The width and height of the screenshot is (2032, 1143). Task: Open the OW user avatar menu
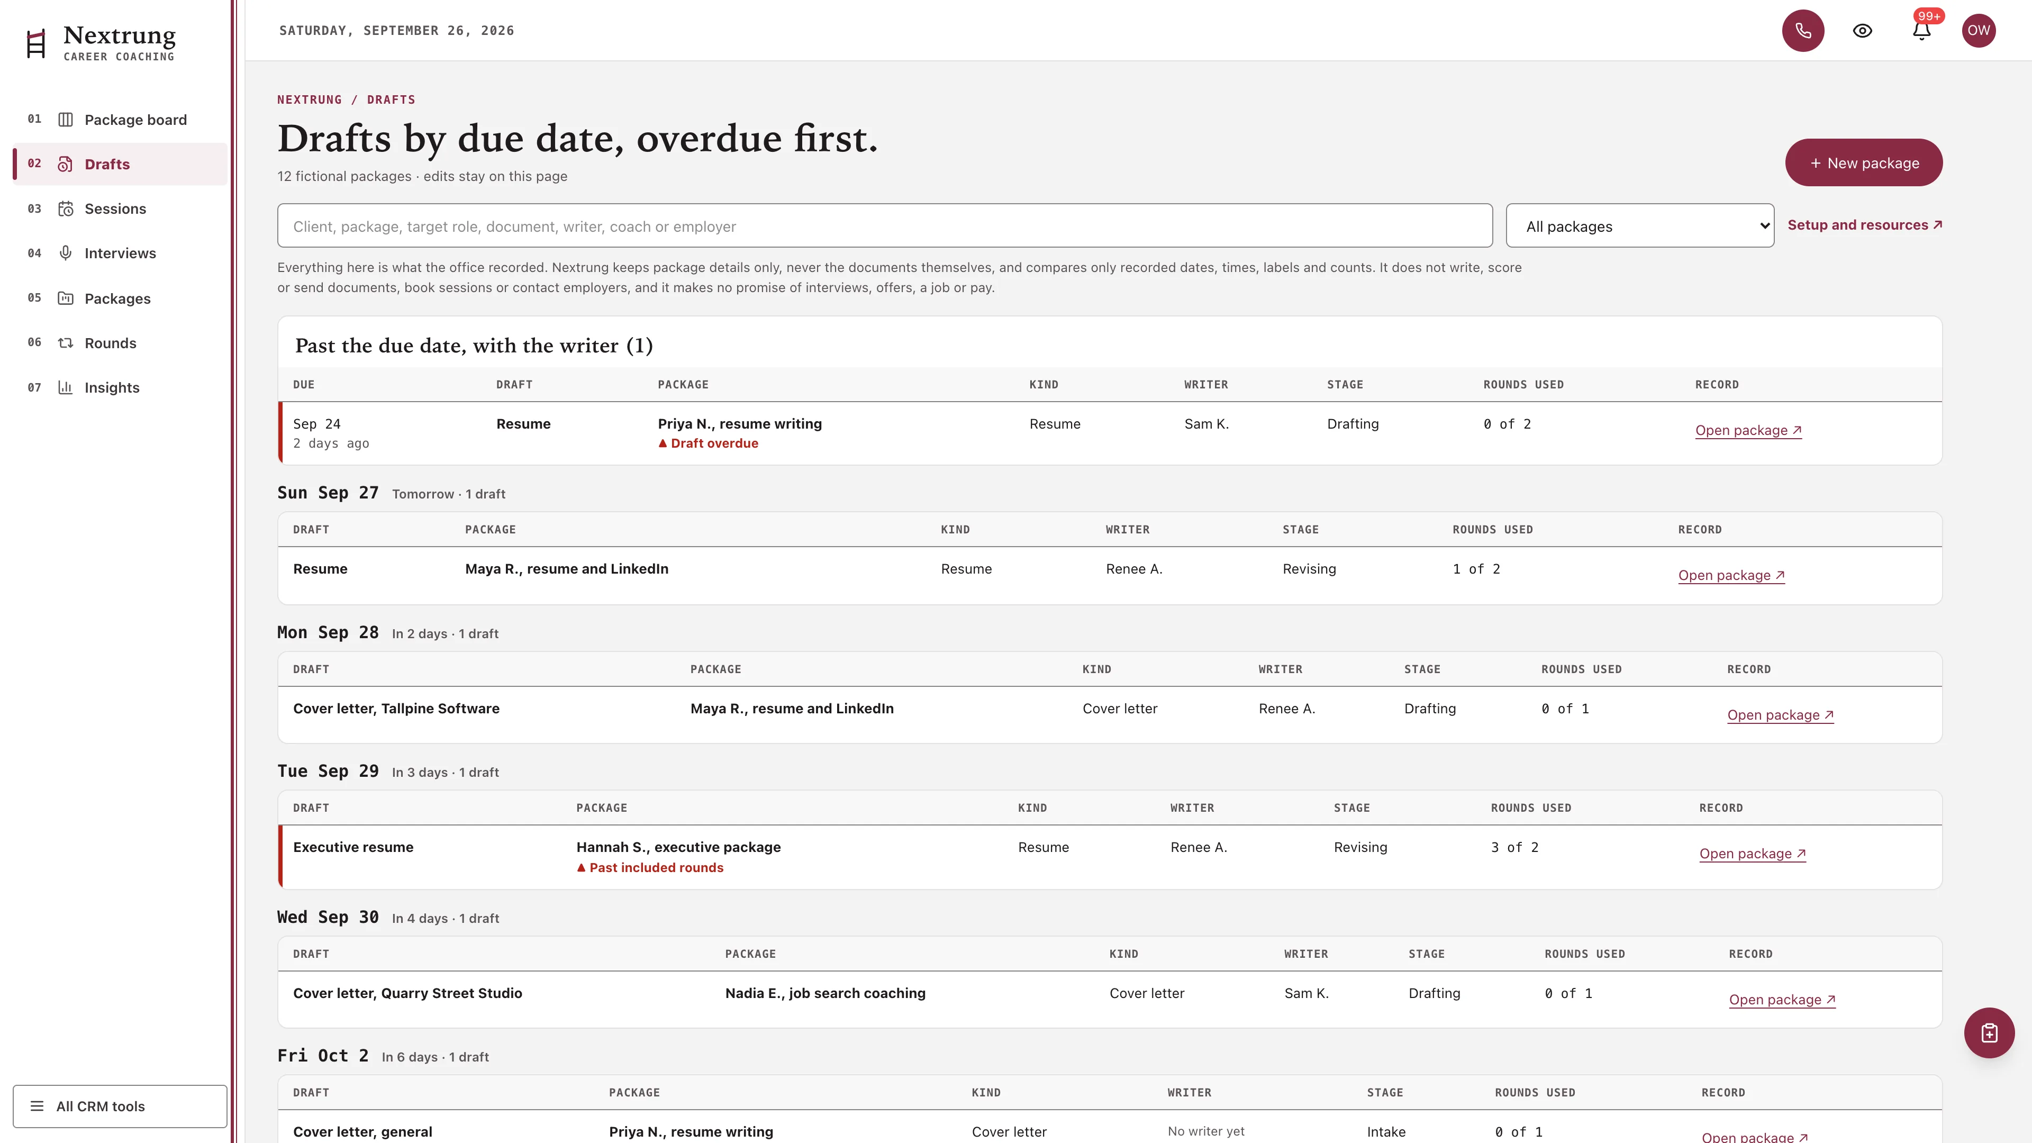(x=1979, y=31)
